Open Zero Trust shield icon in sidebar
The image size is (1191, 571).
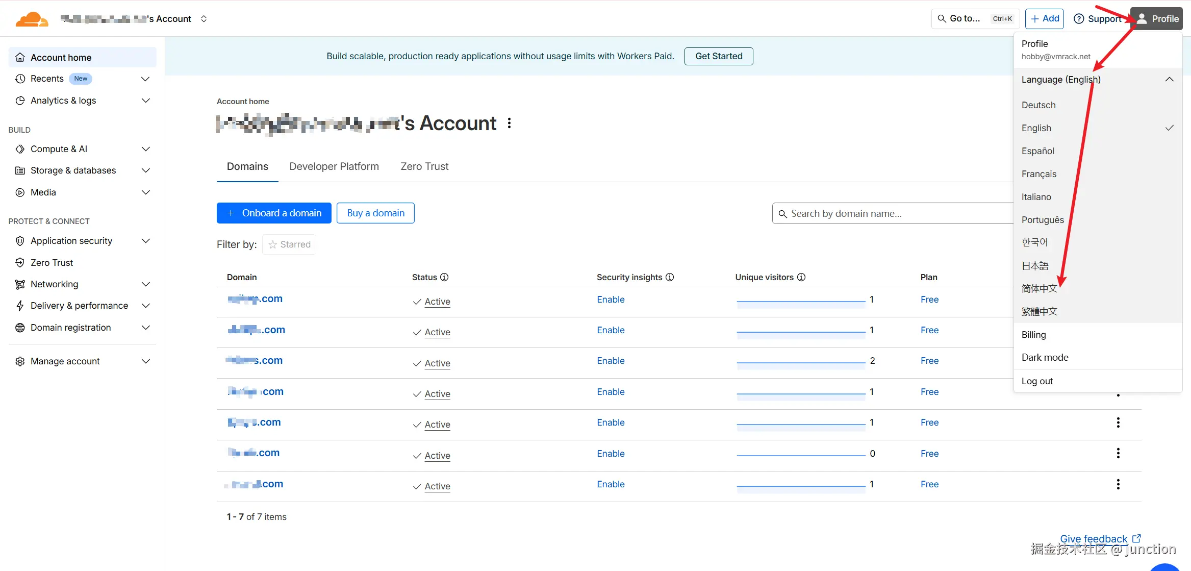(x=20, y=263)
